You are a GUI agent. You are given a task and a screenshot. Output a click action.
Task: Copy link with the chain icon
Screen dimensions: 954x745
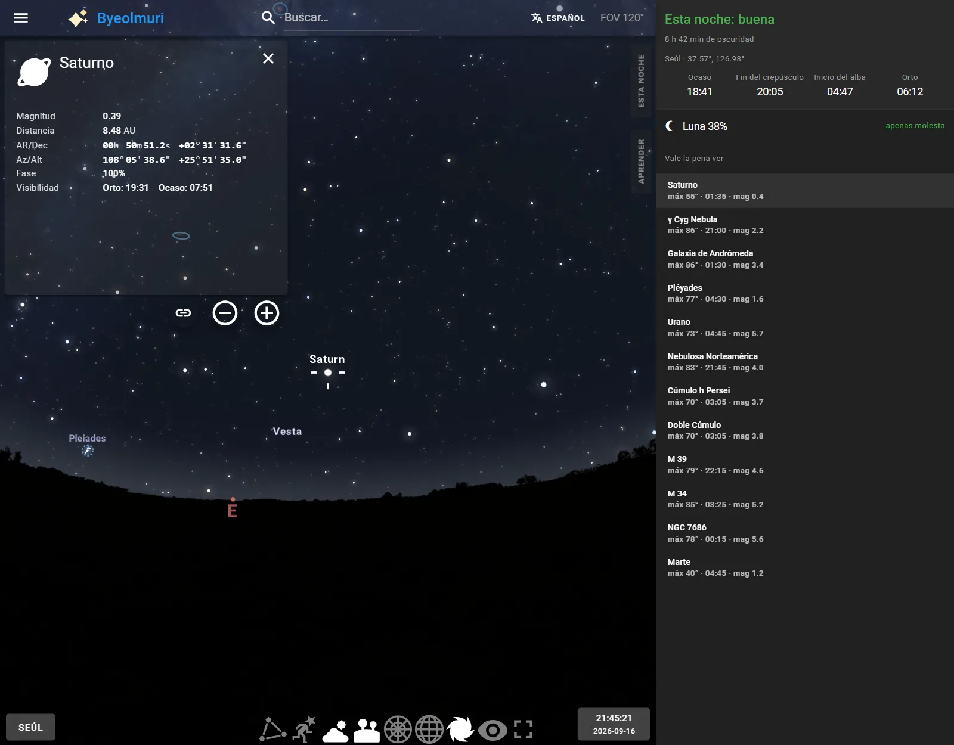[183, 313]
